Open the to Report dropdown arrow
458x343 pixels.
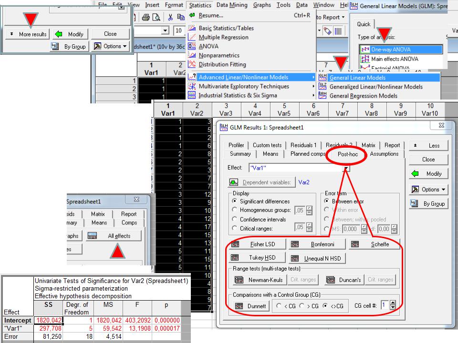coord(343,17)
